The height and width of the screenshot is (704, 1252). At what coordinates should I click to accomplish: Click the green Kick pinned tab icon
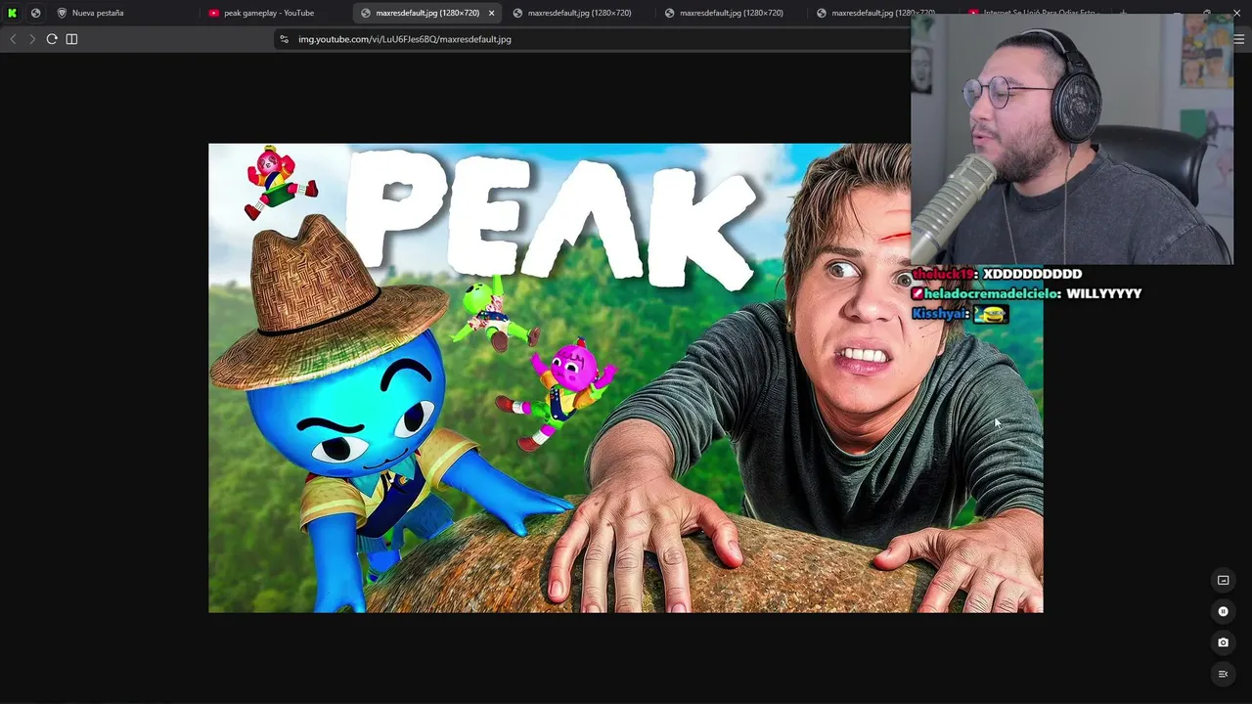pos(12,13)
